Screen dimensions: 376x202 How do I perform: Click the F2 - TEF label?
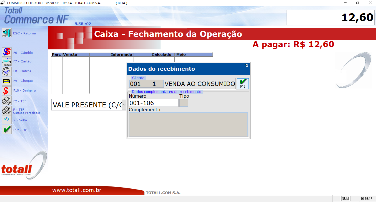tap(20, 101)
